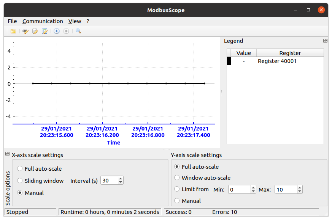The width and height of the screenshot is (332, 220).
Task: Open the connection settings toolbar icon
Action: [25, 31]
